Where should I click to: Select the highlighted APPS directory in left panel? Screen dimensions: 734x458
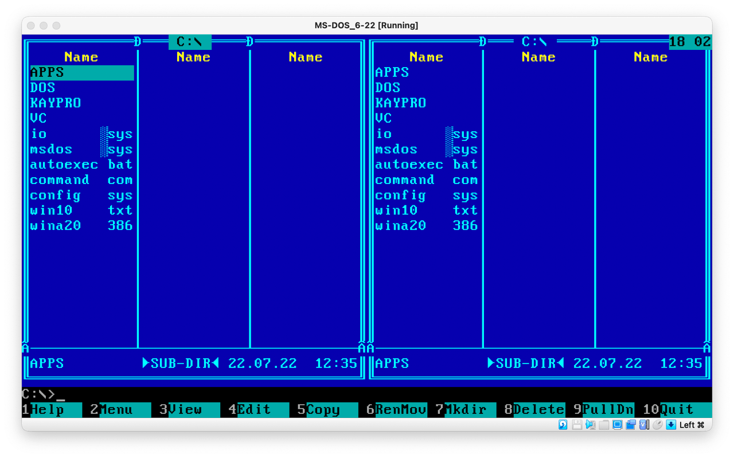point(81,73)
